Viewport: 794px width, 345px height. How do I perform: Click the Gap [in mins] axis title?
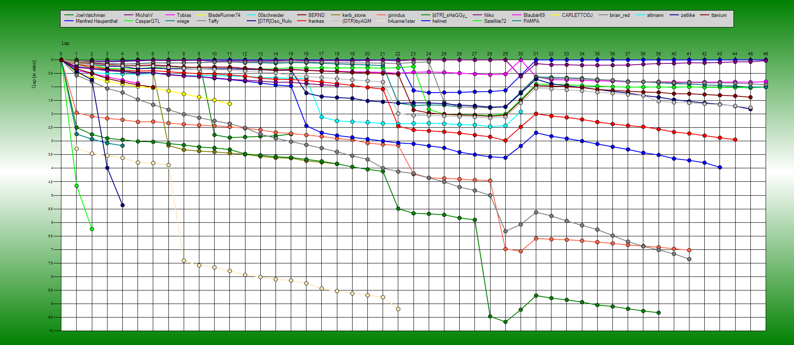tap(34, 74)
